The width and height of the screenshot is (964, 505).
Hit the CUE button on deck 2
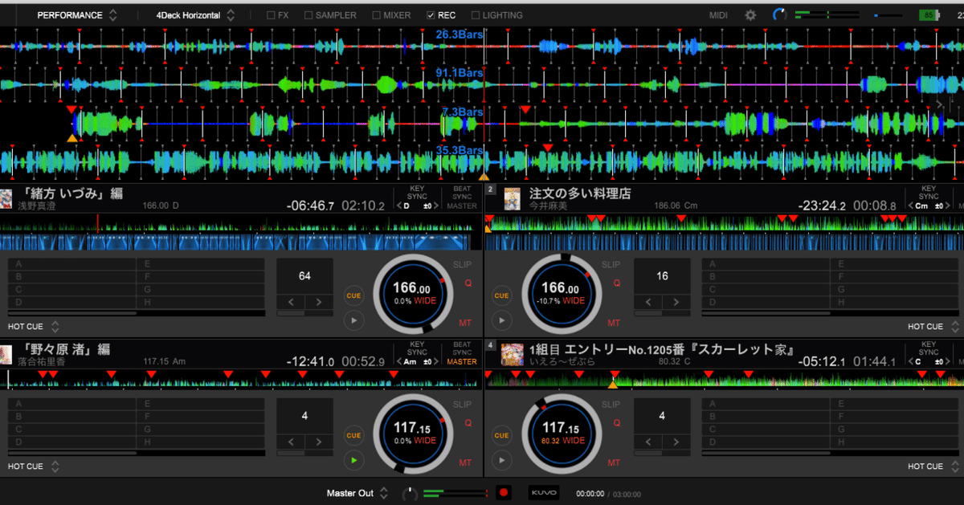pos(501,295)
